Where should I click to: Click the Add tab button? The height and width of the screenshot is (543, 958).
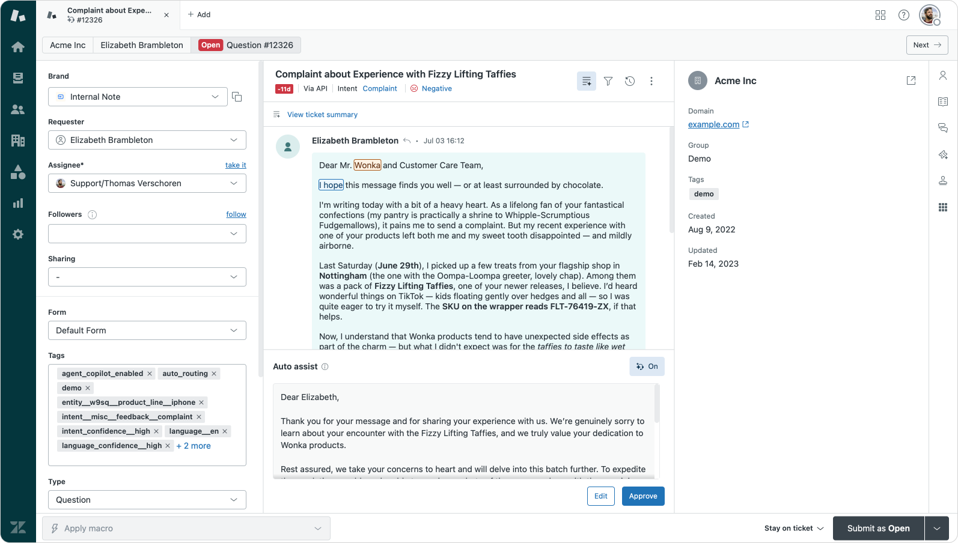[199, 14]
